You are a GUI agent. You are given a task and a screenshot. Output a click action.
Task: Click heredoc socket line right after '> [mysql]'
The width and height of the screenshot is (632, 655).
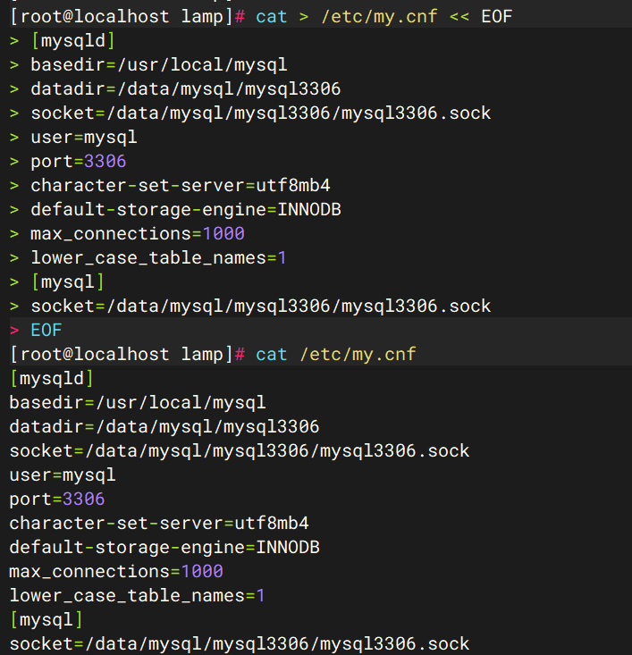point(250,307)
